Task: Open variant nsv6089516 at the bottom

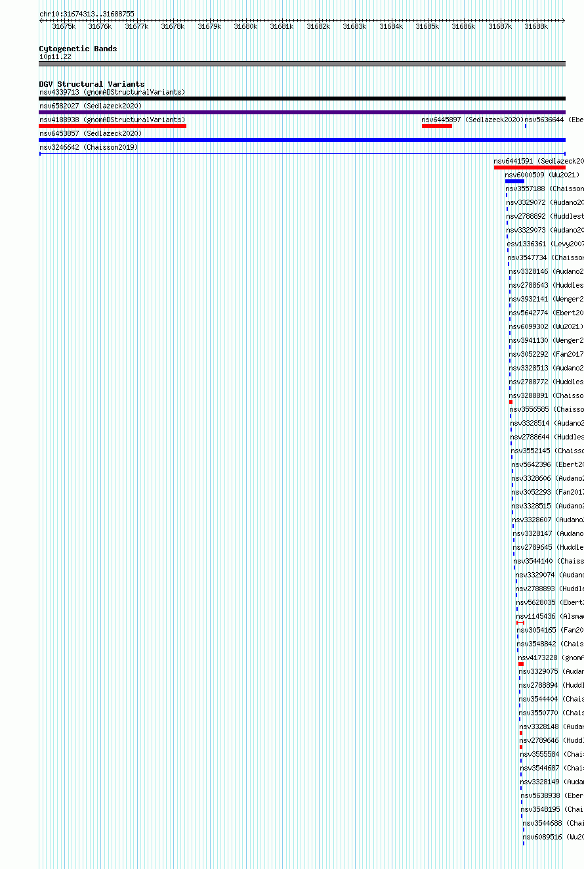Action: [x=553, y=837]
